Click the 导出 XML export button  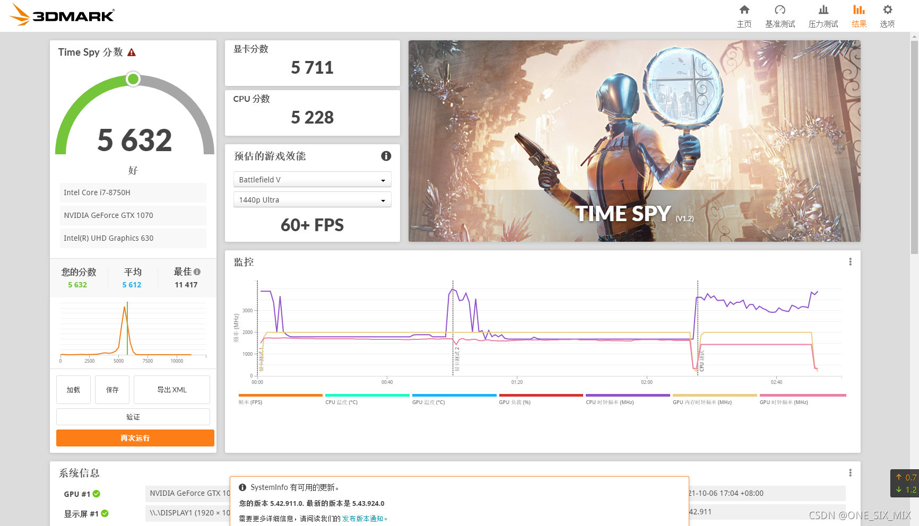(x=172, y=390)
